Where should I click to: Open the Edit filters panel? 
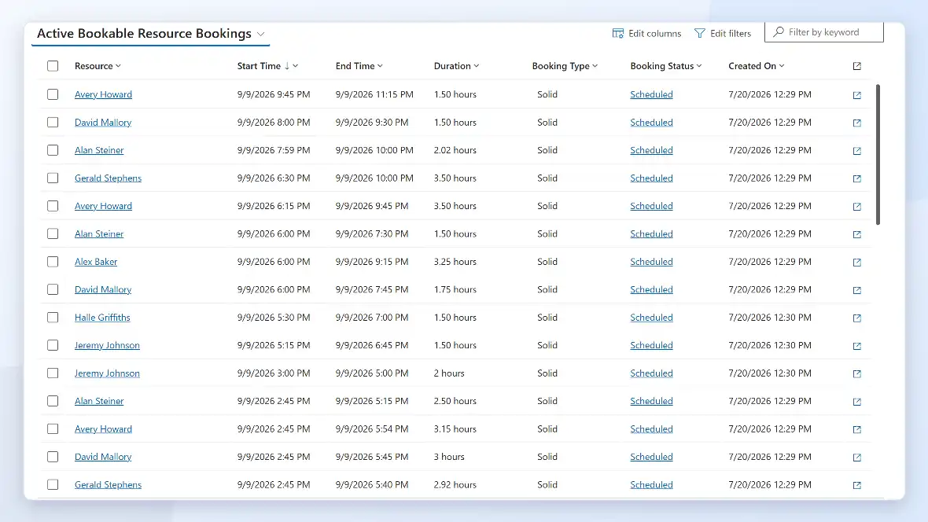(x=723, y=33)
